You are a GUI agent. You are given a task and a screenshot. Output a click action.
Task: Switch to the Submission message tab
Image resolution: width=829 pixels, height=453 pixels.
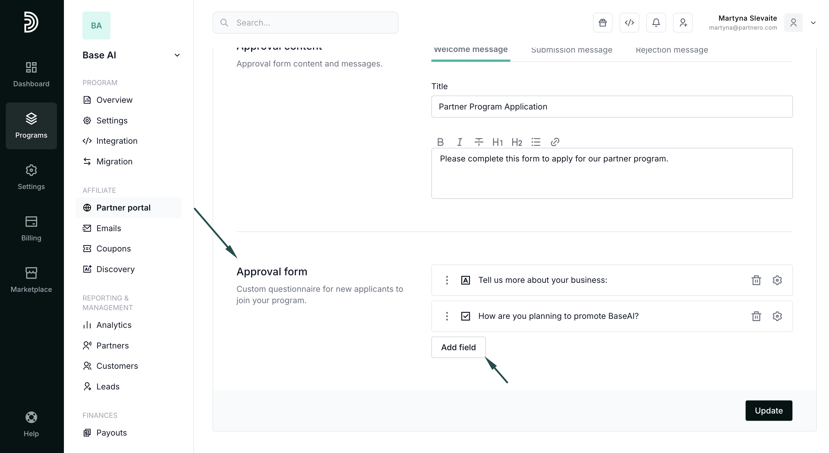(x=572, y=50)
